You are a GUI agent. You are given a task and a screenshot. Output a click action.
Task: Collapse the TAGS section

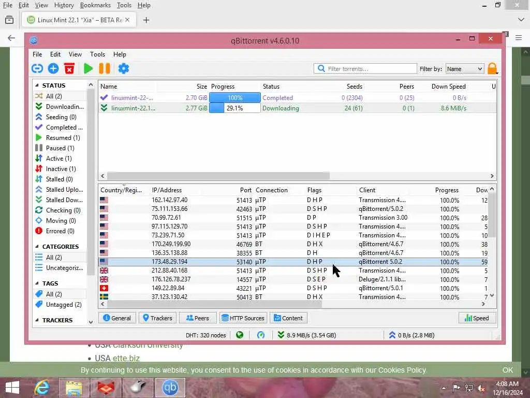click(37, 283)
